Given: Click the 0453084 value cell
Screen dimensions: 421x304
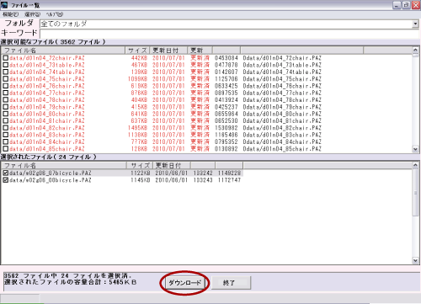Looking at the screenshot, I should (226, 58).
